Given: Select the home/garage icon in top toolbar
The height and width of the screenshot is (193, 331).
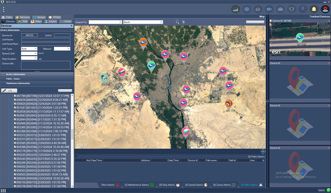Looking at the screenshot, I should tap(258, 9).
